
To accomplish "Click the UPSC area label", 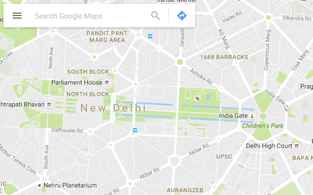I will 224,156.
